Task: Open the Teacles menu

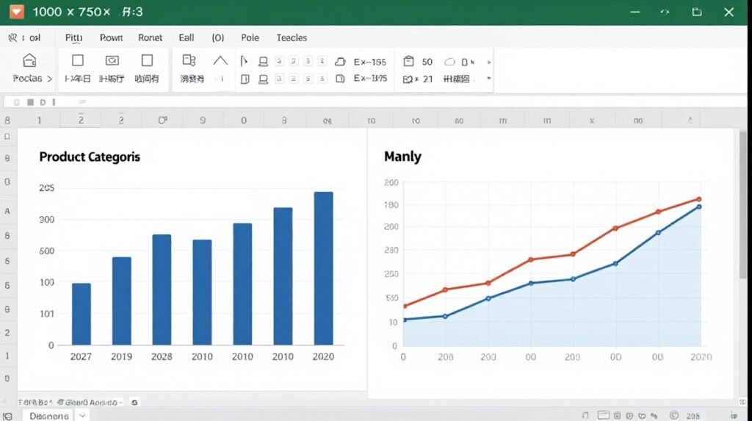Action: tap(292, 38)
